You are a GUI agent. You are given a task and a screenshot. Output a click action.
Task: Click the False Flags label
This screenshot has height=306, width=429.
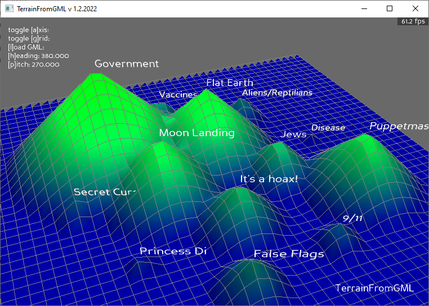coord(288,254)
